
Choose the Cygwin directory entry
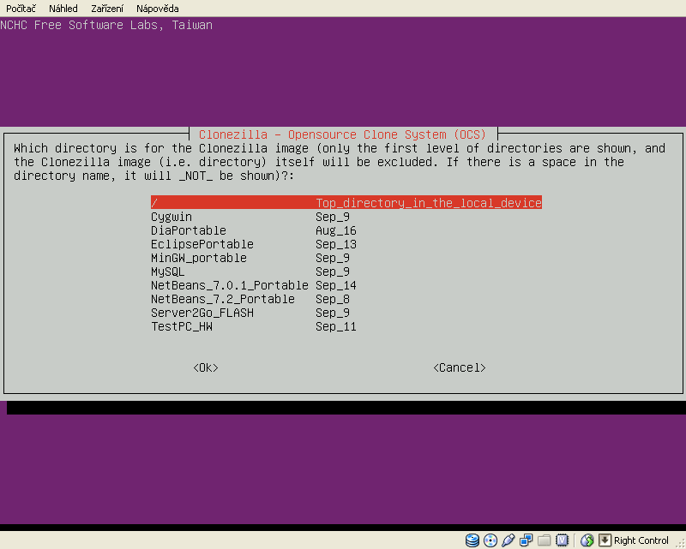171,217
